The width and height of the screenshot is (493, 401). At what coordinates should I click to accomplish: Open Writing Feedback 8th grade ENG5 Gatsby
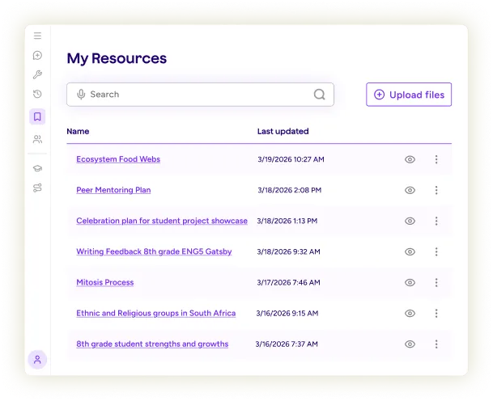pos(154,251)
